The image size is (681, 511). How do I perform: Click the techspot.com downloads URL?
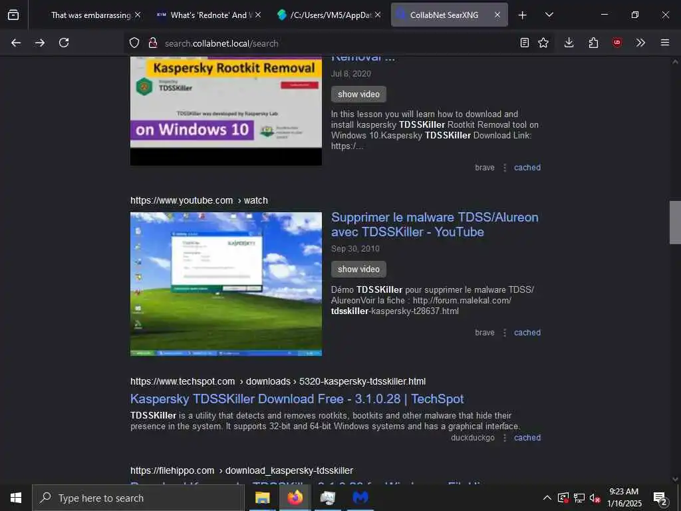(x=278, y=381)
